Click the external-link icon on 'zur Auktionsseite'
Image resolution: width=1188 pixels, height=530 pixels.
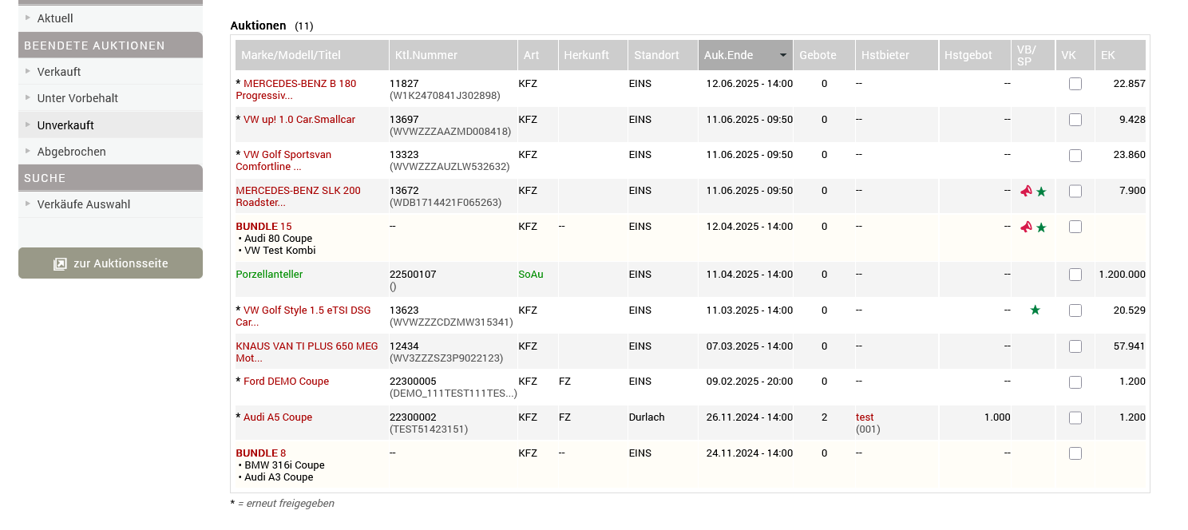(60, 263)
